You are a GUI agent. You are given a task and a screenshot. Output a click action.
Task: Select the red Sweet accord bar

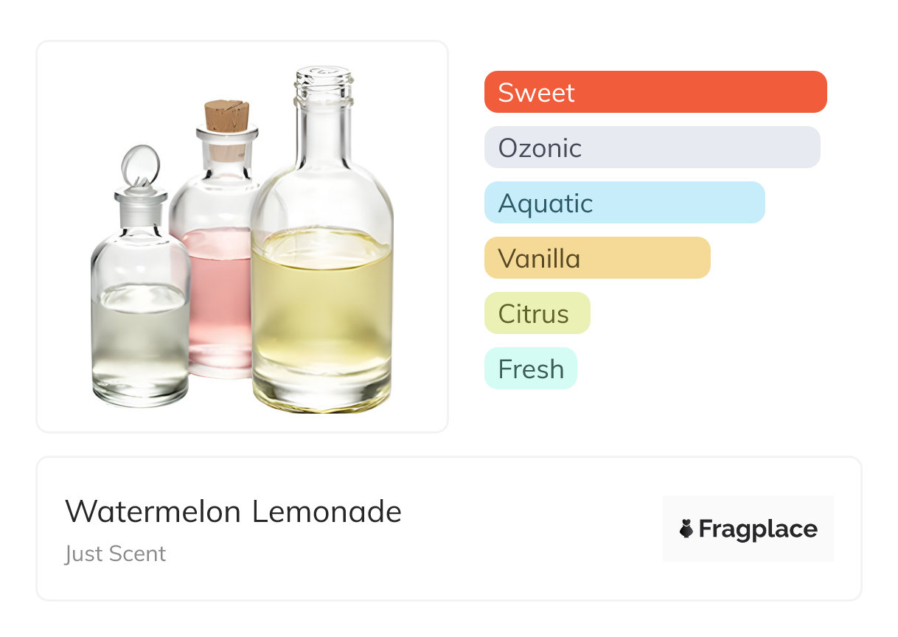[x=655, y=92]
